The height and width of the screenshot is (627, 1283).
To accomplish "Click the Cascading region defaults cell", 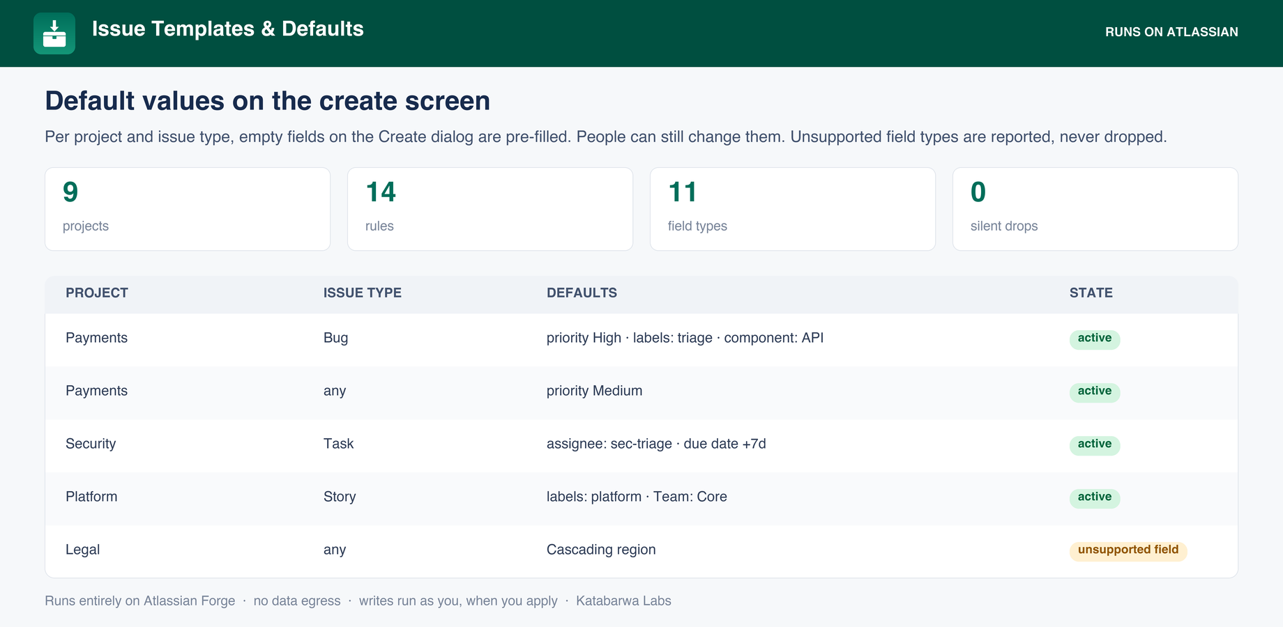I will [601, 550].
